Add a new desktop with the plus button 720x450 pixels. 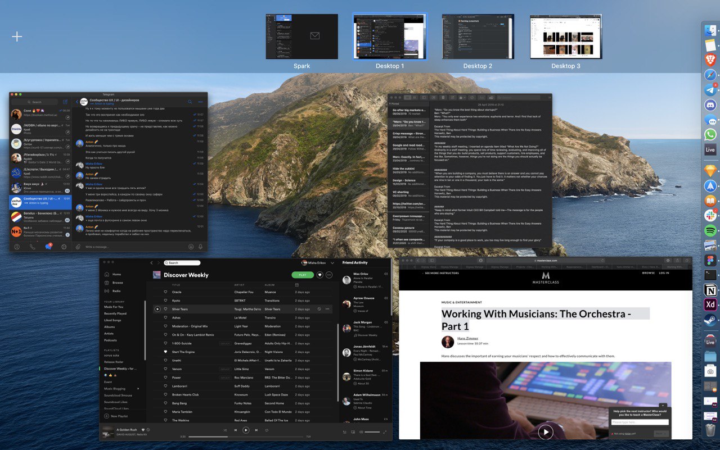click(17, 37)
